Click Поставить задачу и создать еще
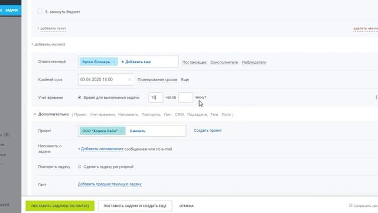The image size is (378, 213). pyautogui.click(x=135, y=206)
